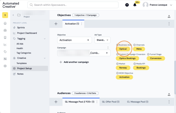Export Audiences using upload icon
Viewport: 176px width, 113px height.
pyautogui.click(x=169, y=94)
